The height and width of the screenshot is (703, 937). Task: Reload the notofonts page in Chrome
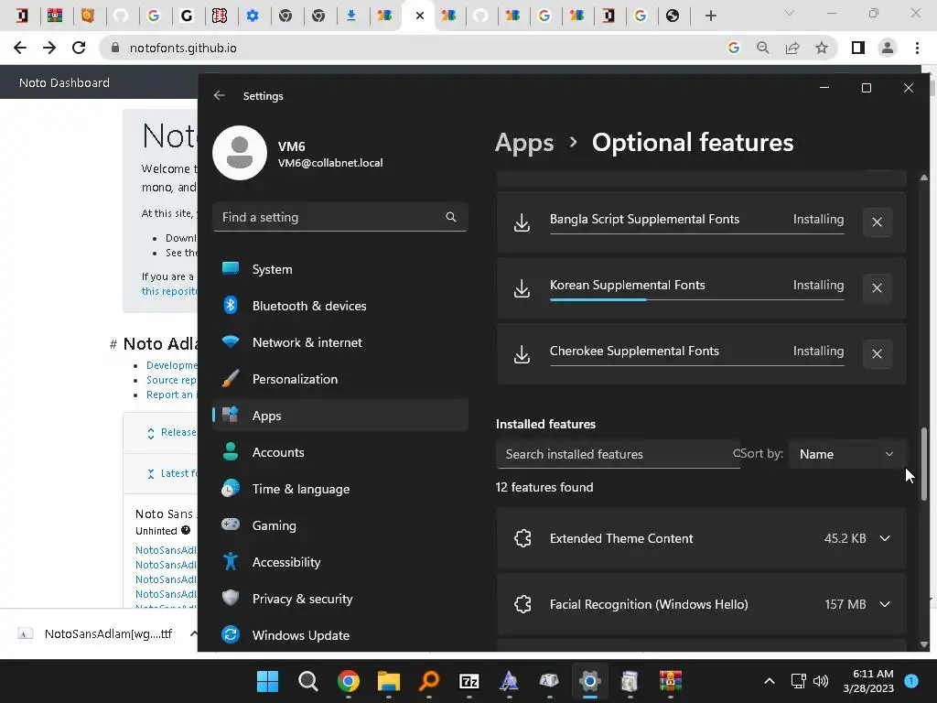click(79, 48)
